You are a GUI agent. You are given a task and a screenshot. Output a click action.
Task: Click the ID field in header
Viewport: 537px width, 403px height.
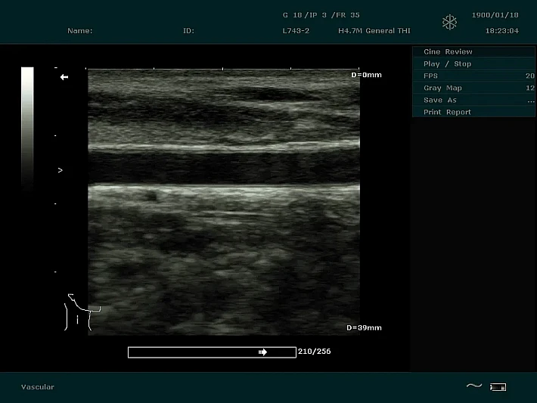click(x=188, y=31)
